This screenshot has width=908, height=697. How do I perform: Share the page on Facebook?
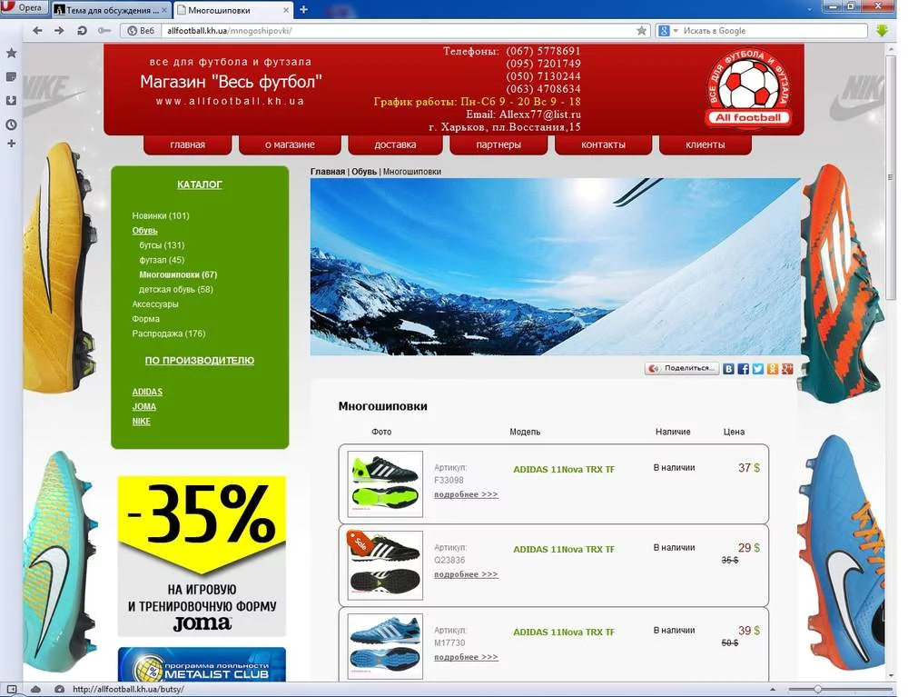744,369
